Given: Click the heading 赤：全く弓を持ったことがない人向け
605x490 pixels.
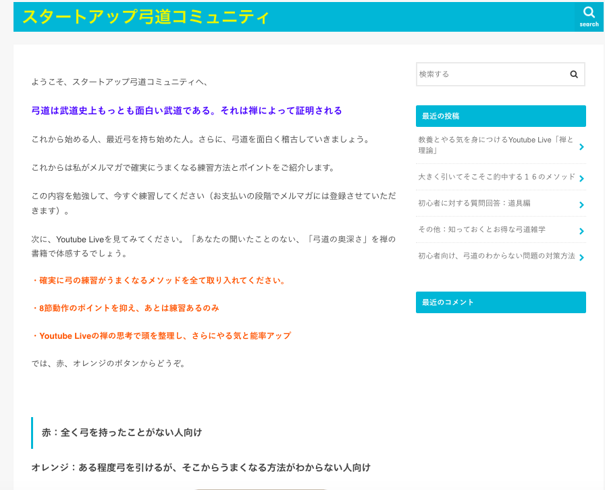Looking at the screenshot, I should pos(122,433).
